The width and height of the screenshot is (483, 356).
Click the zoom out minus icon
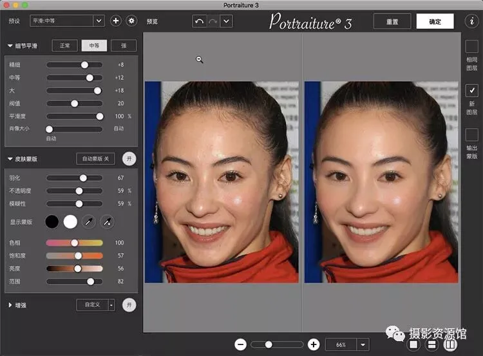[x=241, y=344]
